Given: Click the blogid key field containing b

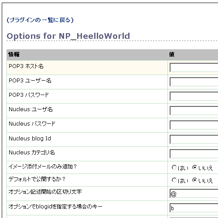Looking at the screenshot, I should click(x=194, y=208).
